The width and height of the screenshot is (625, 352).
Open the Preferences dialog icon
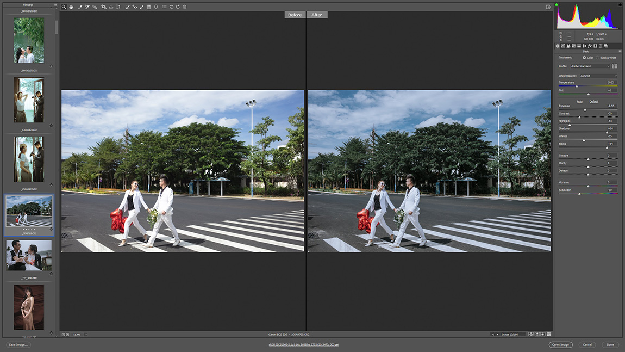coord(164,7)
